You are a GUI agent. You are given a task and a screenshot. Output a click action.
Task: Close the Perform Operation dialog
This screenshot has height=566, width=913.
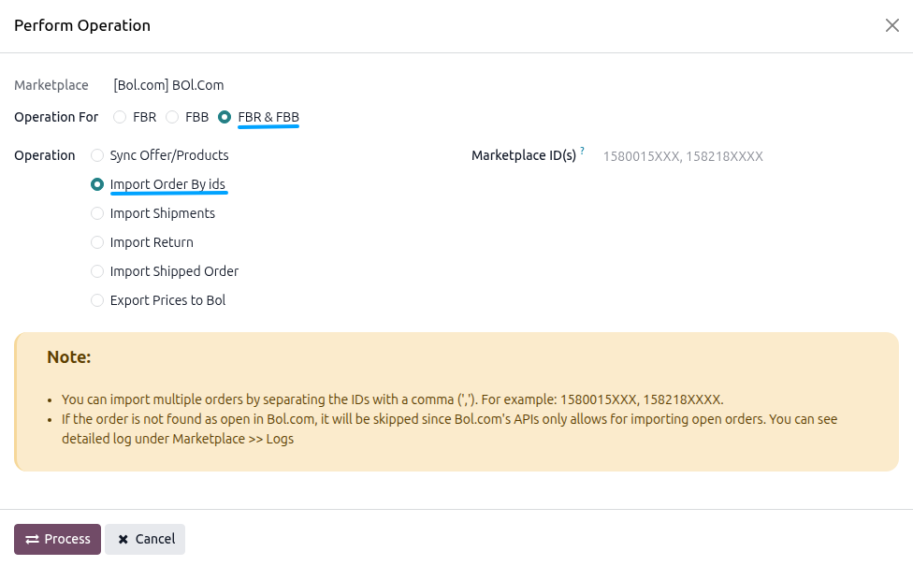[892, 25]
